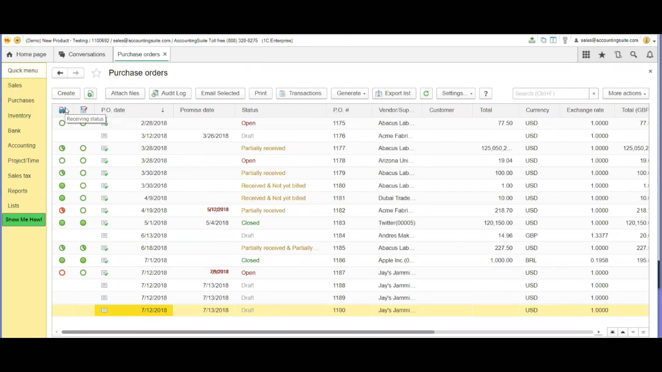
Task: Open the functions grid menu icon
Action: (586, 54)
